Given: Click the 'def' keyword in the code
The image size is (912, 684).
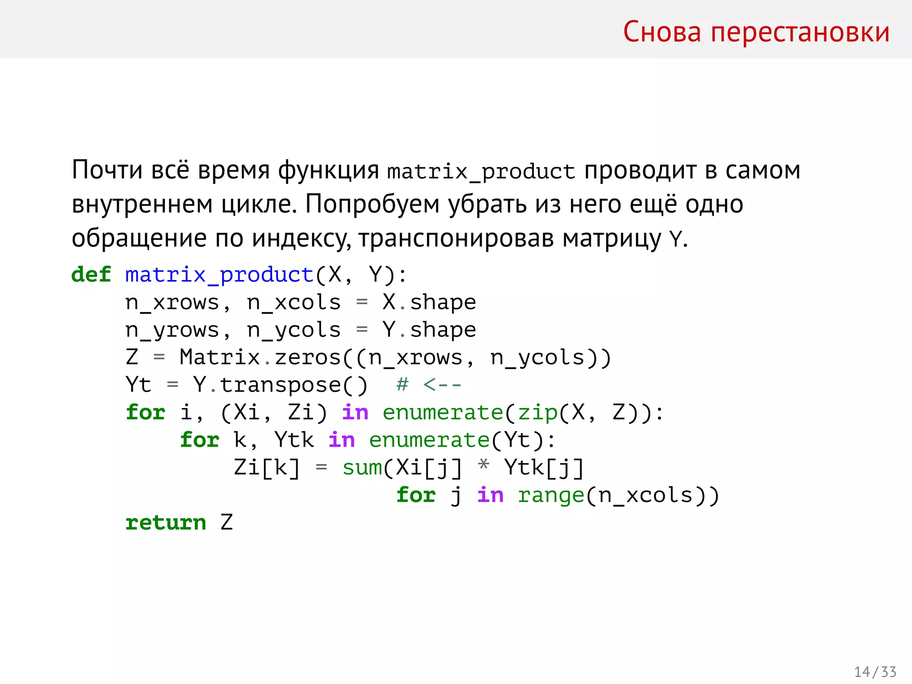Looking at the screenshot, I should pos(91,274).
